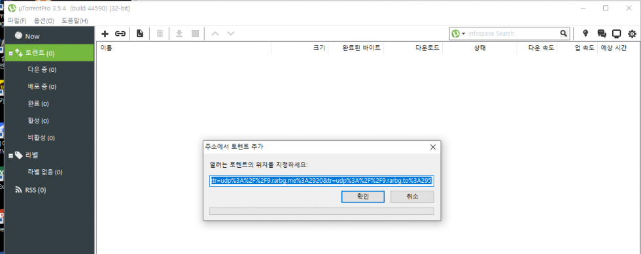Click the Stop torrent square icon
641x254 pixels.
point(196,33)
